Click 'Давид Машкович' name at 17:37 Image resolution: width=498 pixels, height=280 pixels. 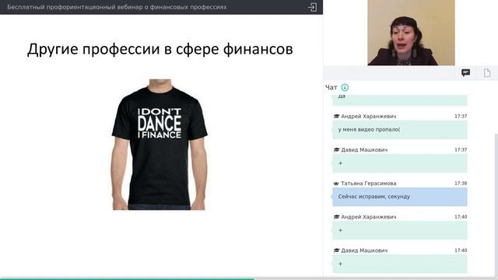364,150
